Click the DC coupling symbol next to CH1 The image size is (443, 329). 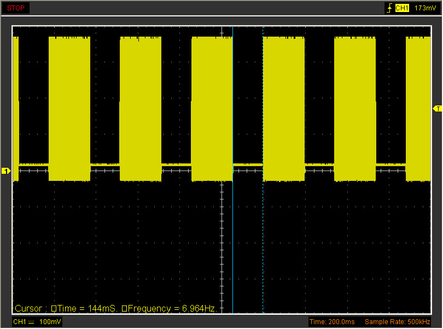click(31, 322)
